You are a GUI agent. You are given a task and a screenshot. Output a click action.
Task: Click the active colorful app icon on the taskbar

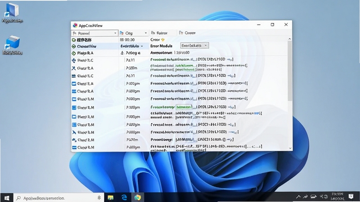(x=138, y=198)
